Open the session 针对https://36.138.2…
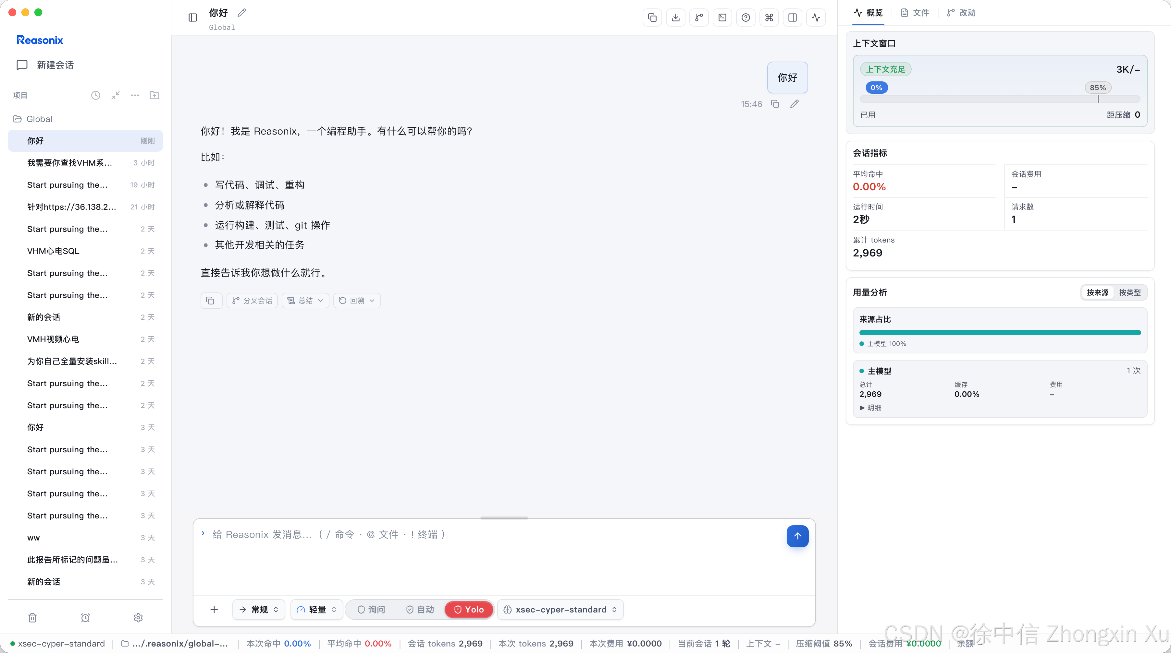1171x653 pixels. tap(85, 207)
